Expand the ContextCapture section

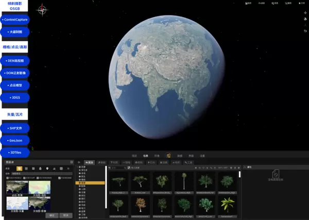14,20
